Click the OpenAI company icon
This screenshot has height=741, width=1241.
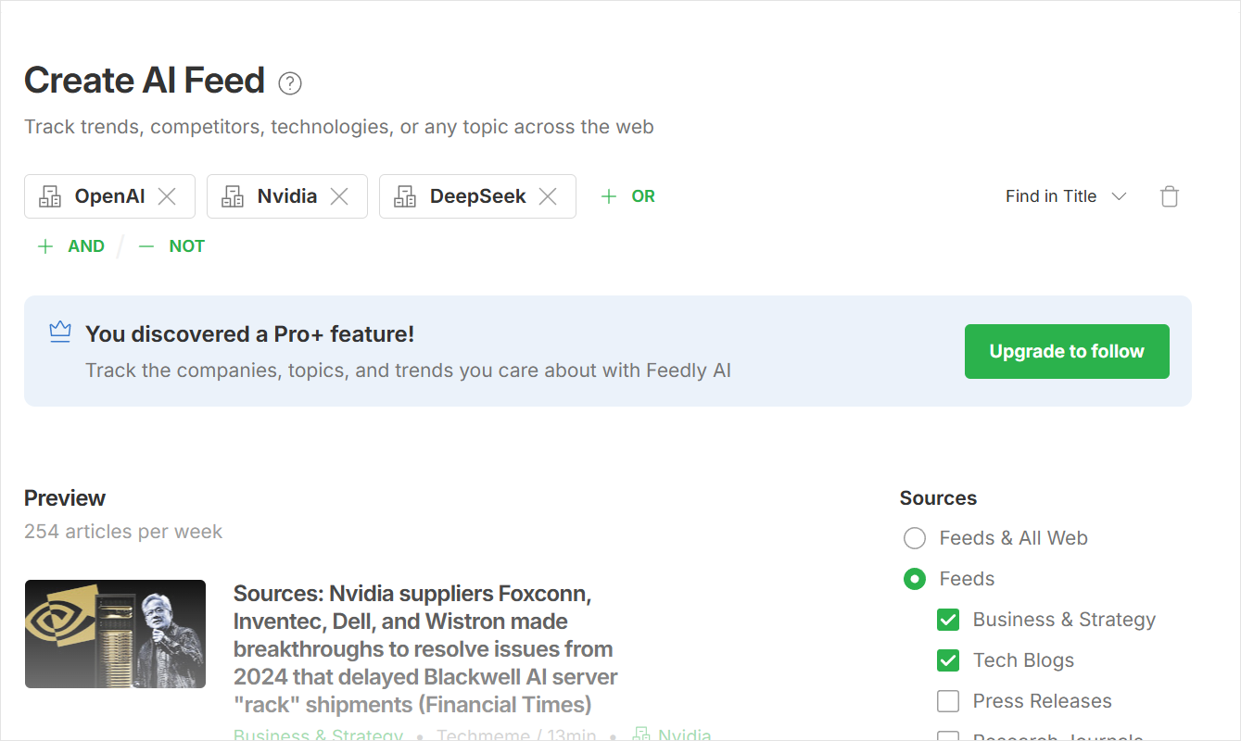(x=50, y=196)
